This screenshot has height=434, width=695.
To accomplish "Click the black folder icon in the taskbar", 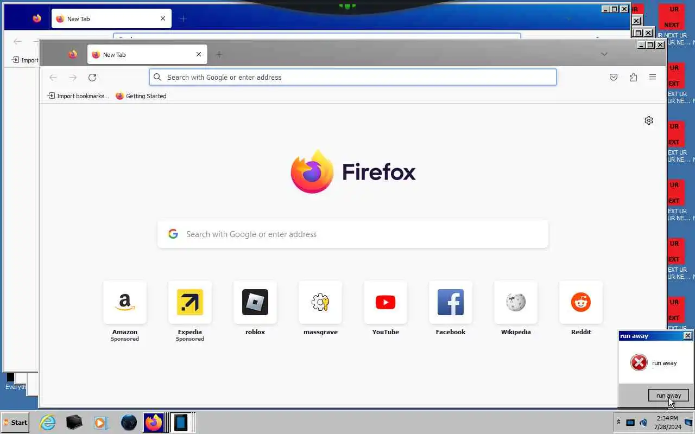I will 74,422.
